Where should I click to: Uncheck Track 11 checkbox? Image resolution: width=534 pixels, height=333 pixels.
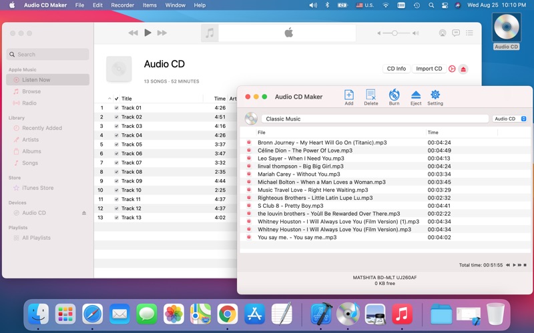(x=116, y=199)
